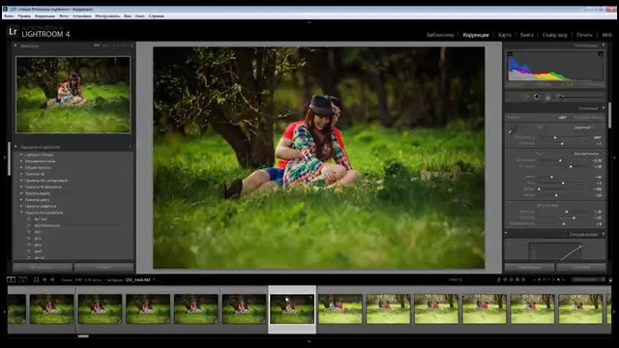
Task: Open the Справка menu
Action: (157, 16)
